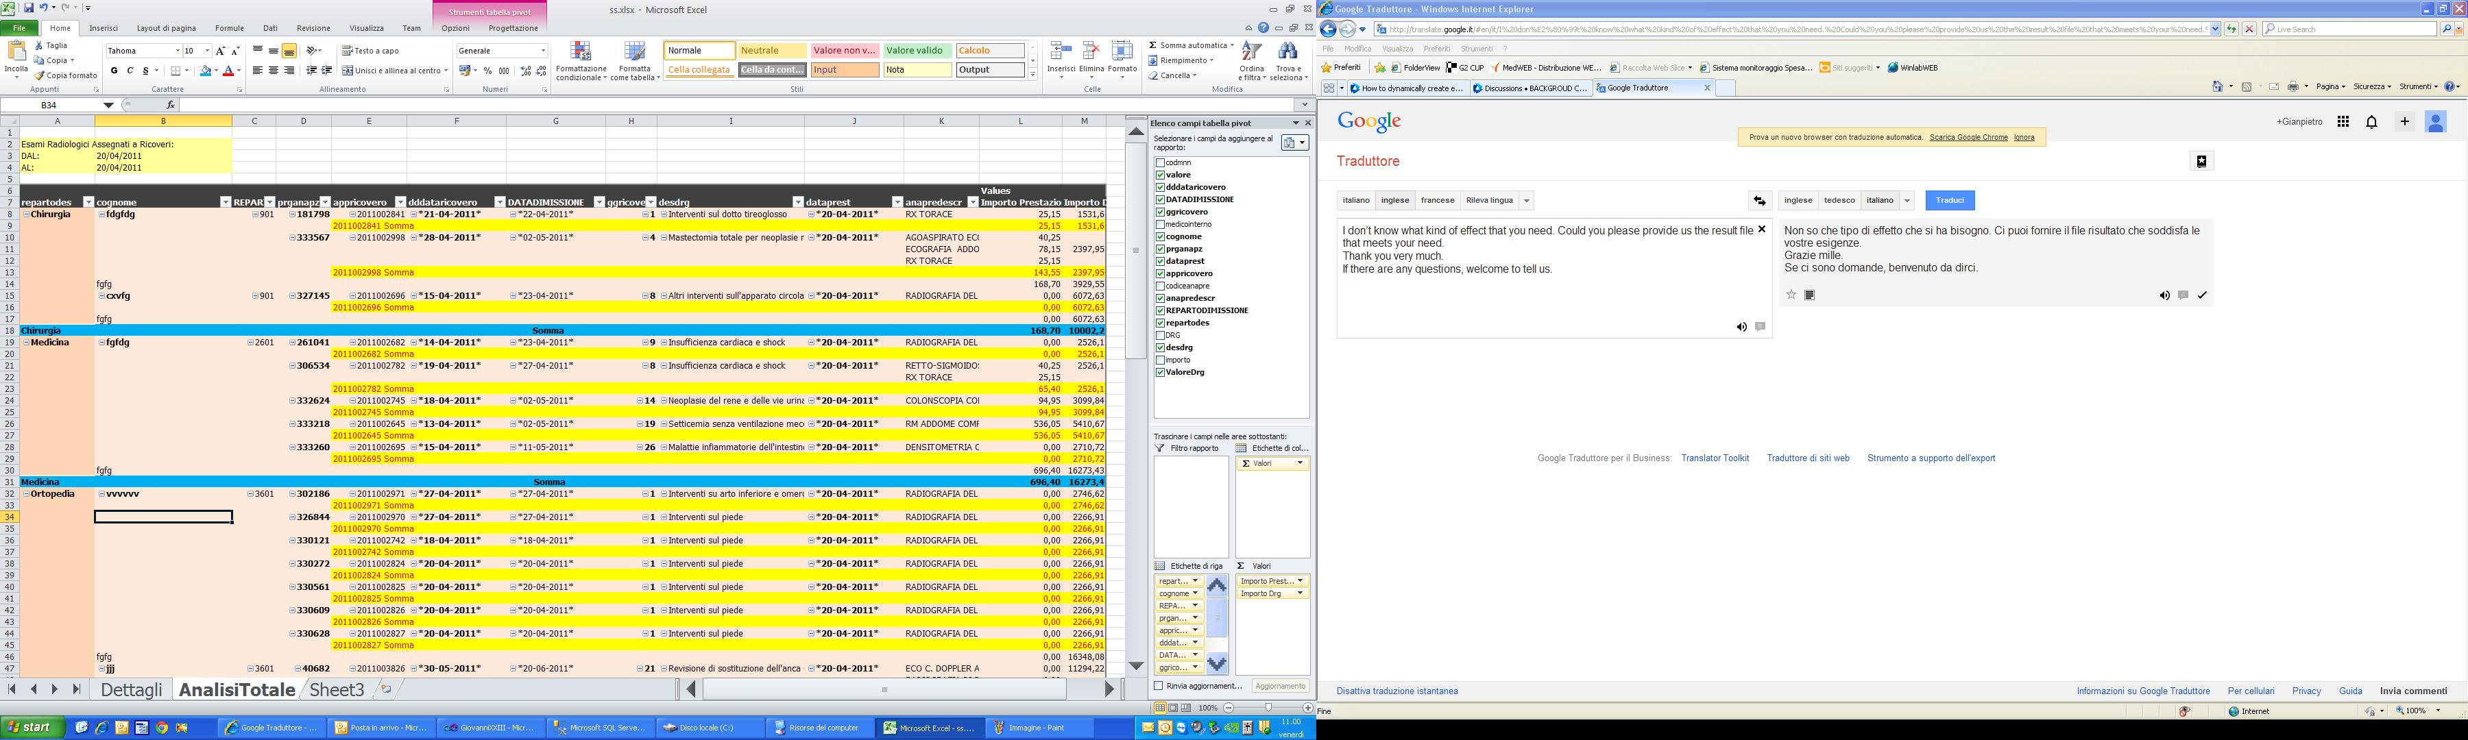Open the Translator Toolkit link
Screen dimensions: 2468x740
point(1715,458)
